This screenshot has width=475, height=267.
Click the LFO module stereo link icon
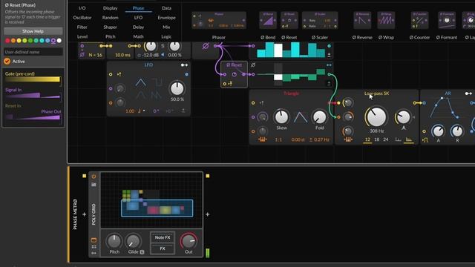(184, 65)
